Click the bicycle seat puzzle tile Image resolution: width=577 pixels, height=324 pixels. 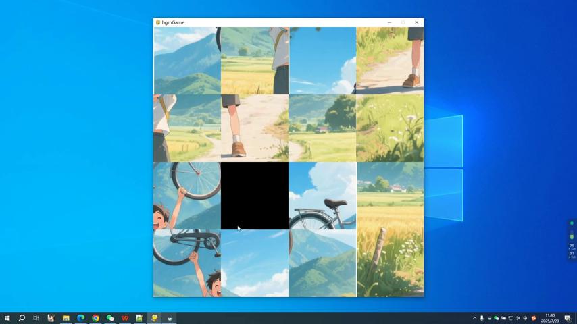(322, 196)
